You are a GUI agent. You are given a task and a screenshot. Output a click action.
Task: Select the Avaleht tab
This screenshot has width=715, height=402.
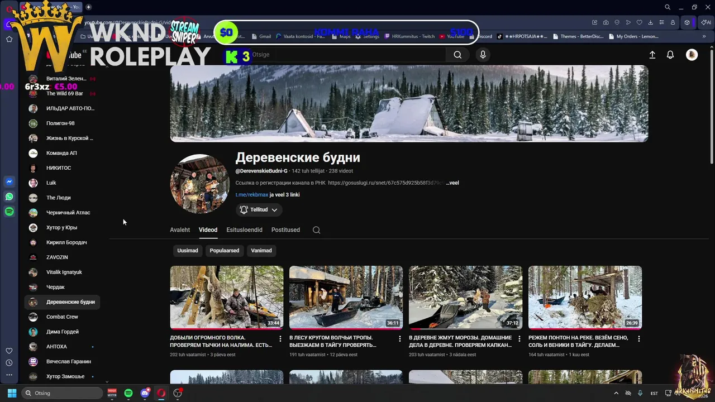[180, 230]
